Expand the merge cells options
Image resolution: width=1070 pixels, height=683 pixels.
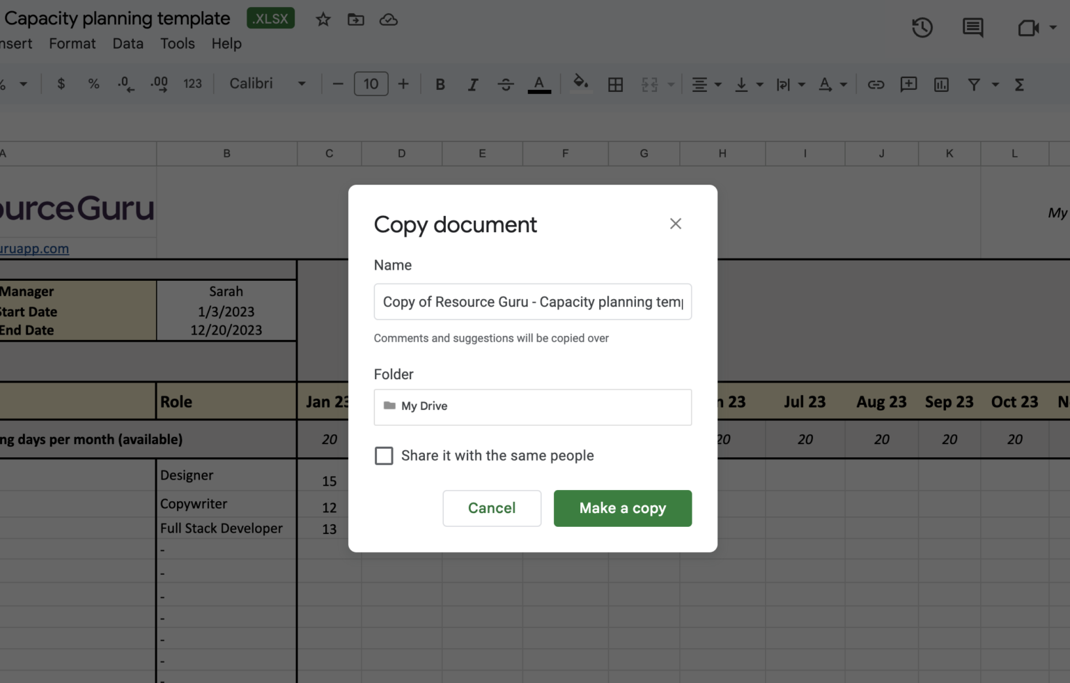[670, 84]
